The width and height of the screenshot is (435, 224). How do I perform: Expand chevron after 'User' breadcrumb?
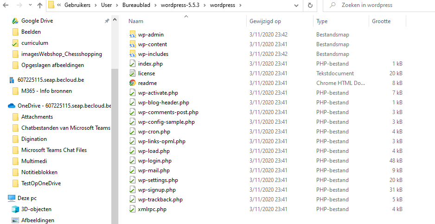[117, 5]
